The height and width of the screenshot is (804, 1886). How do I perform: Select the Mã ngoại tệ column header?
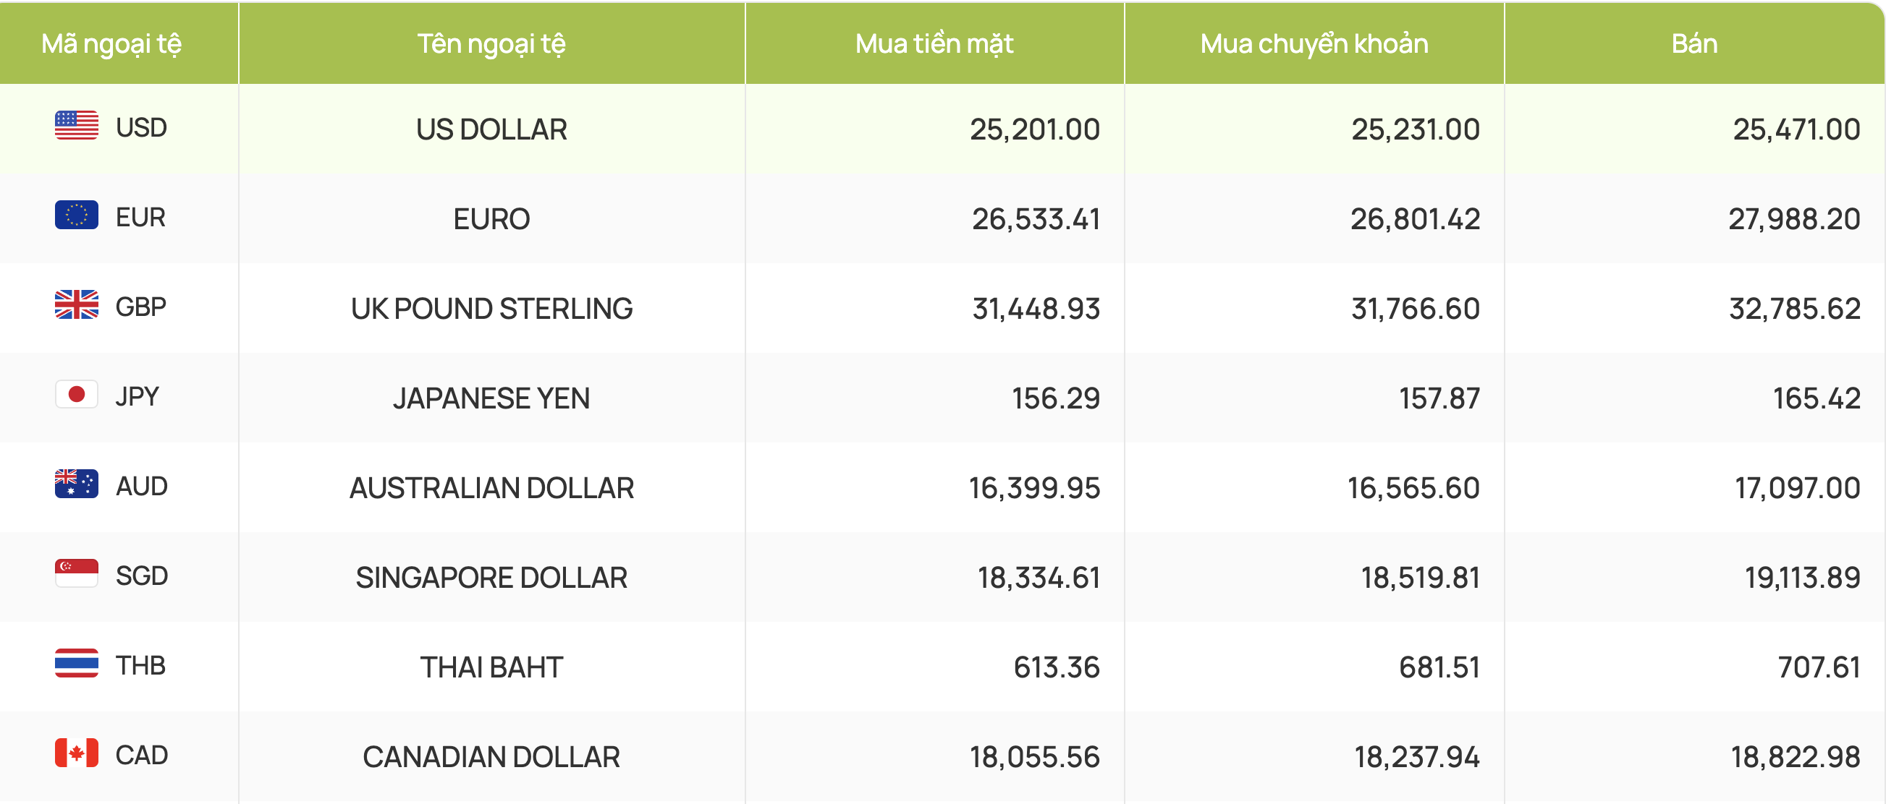(x=111, y=45)
